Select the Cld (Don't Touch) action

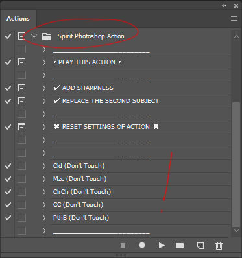141,166
